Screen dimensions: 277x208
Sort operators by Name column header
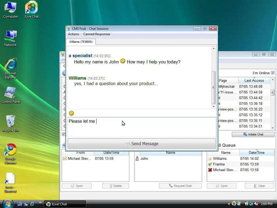pos(170,152)
